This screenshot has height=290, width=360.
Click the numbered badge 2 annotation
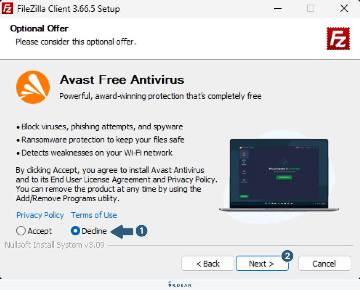pyautogui.click(x=287, y=256)
